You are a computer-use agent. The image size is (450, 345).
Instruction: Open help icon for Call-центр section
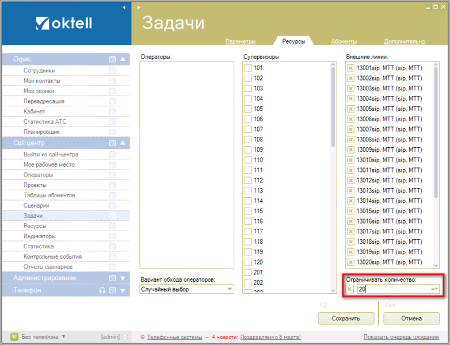pyautogui.click(x=113, y=143)
